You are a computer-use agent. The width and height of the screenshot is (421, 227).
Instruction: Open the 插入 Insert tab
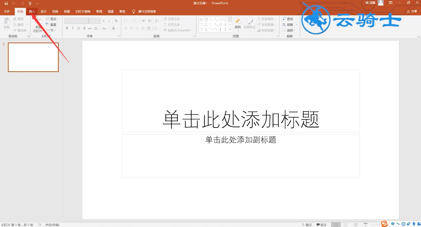pyautogui.click(x=32, y=11)
